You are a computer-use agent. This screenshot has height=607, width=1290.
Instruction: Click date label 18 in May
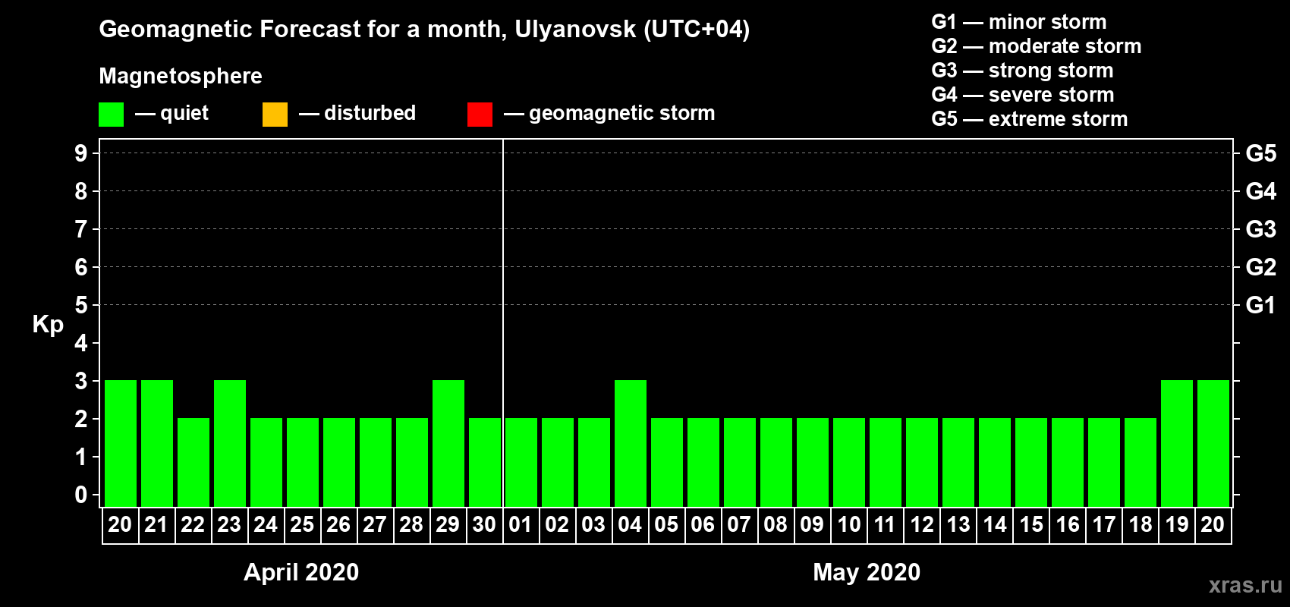(x=1141, y=524)
